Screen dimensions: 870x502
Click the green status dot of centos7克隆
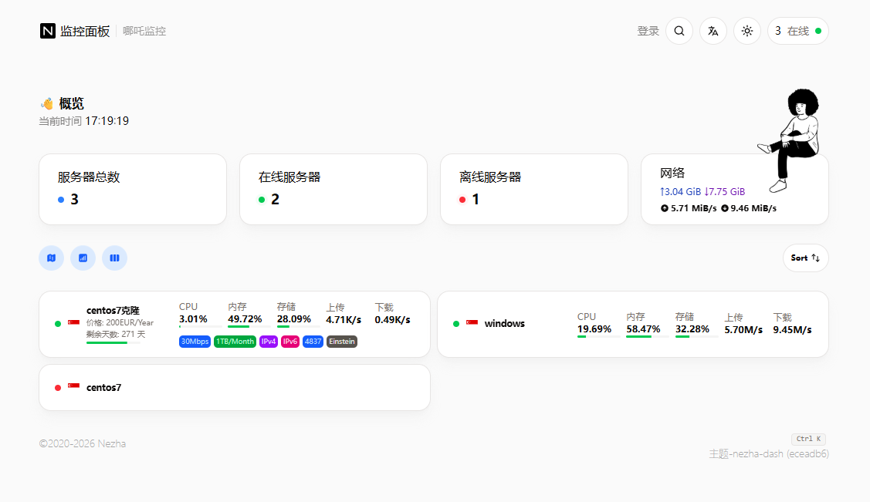58,324
